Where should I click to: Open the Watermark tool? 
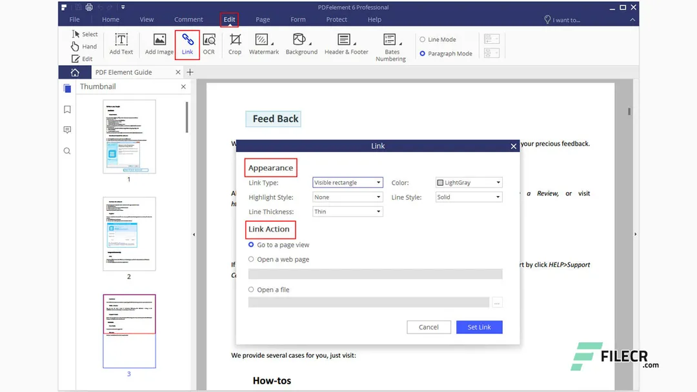tap(263, 44)
